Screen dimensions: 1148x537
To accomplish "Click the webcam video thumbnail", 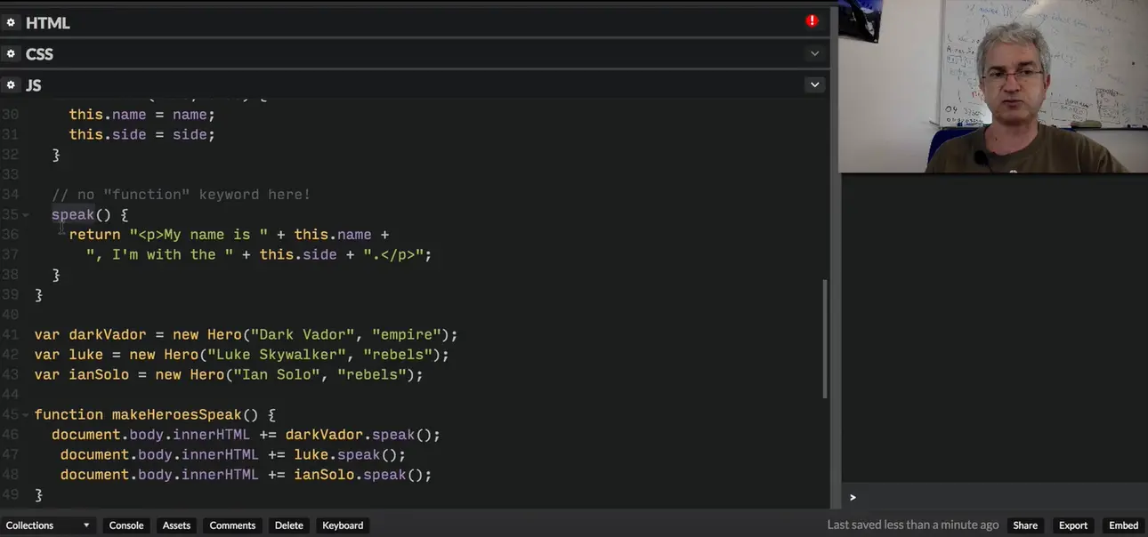I will (x=993, y=86).
